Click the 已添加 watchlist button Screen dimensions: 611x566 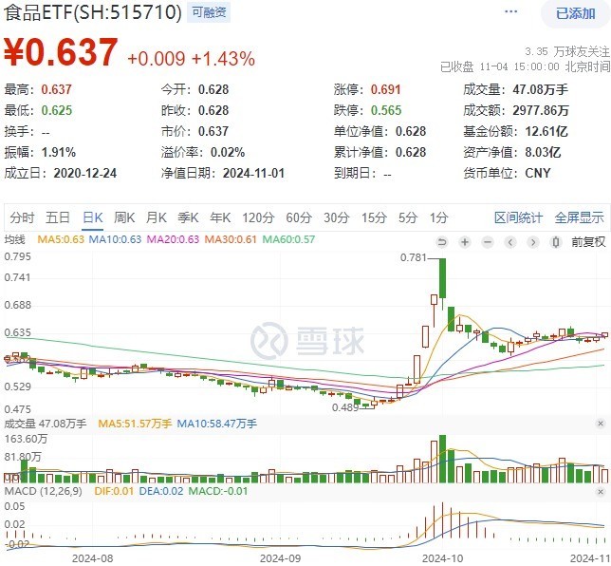pos(575,13)
